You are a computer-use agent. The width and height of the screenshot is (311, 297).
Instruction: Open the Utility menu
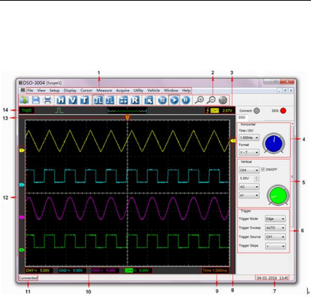tap(138, 90)
